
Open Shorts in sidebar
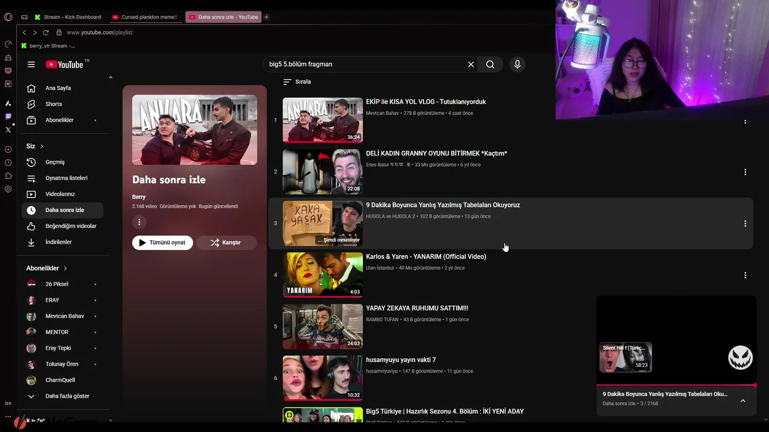[x=62, y=104]
